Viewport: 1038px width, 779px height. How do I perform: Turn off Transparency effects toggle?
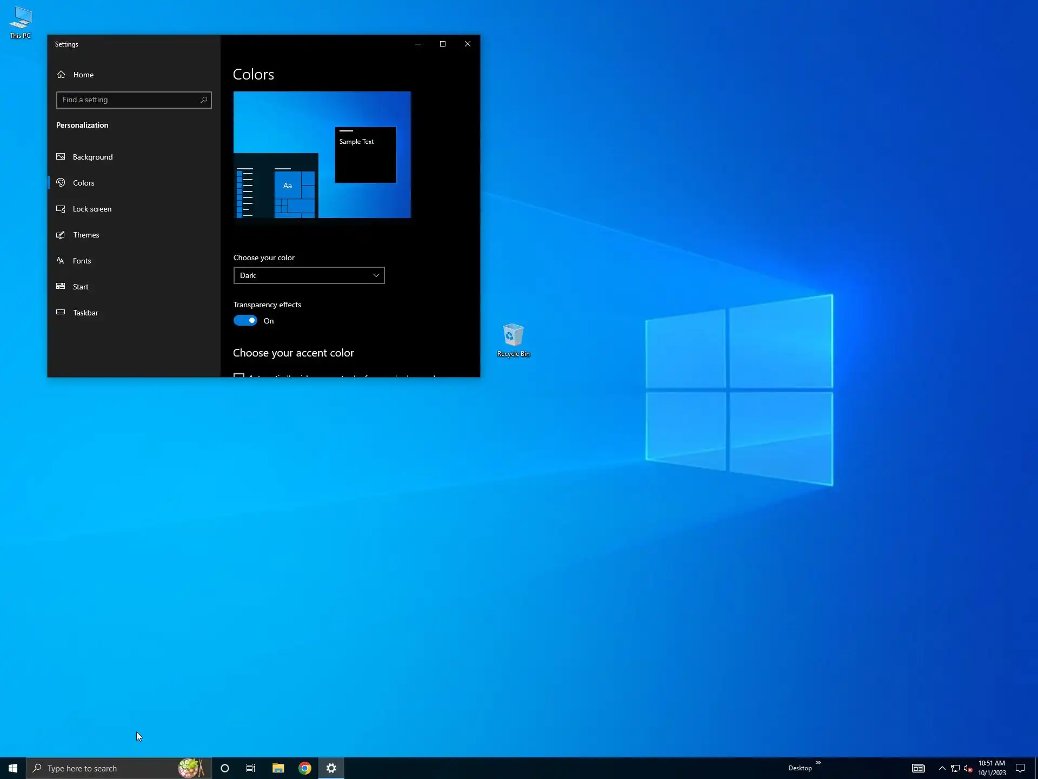(x=245, y=321)
